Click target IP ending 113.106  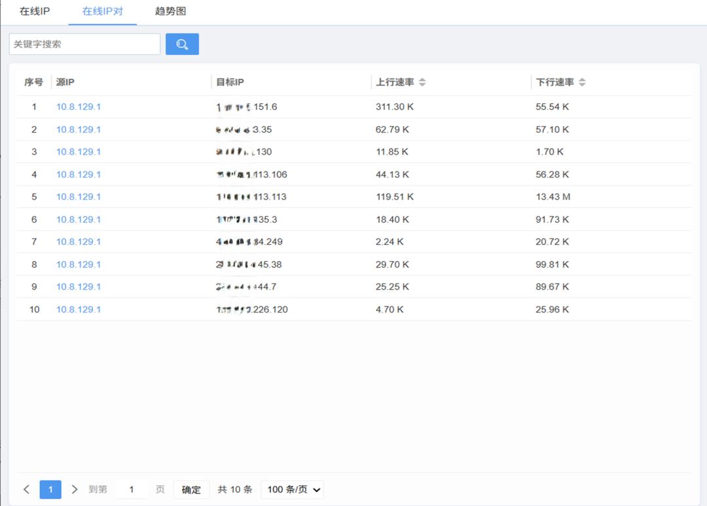(251, 175)
